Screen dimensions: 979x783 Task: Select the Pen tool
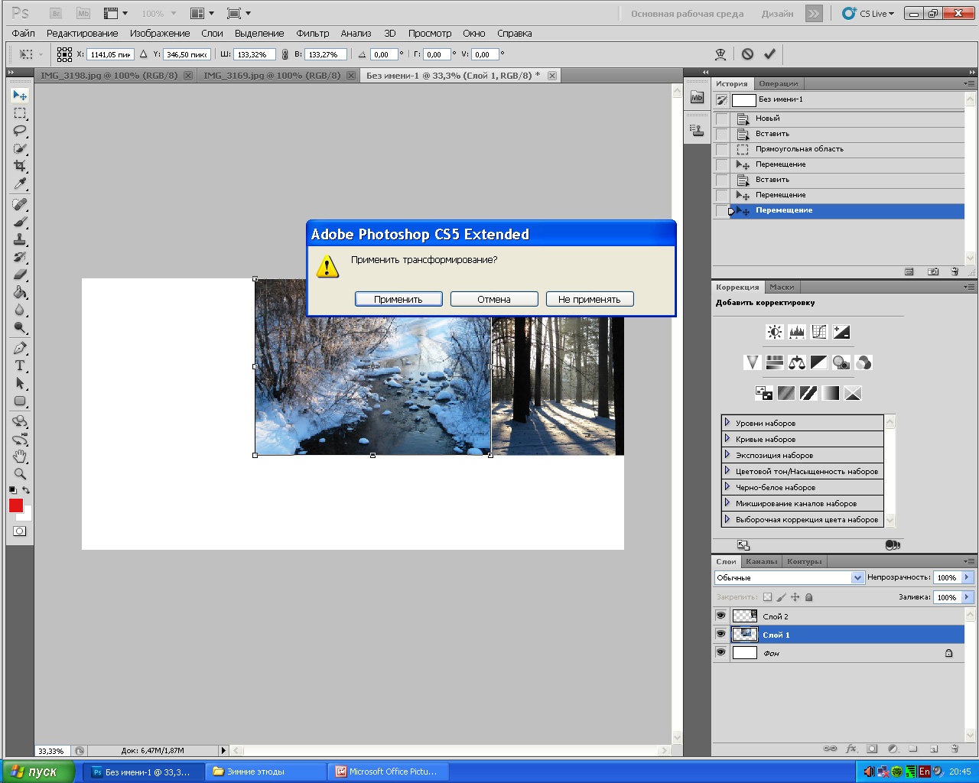[20, 348]
